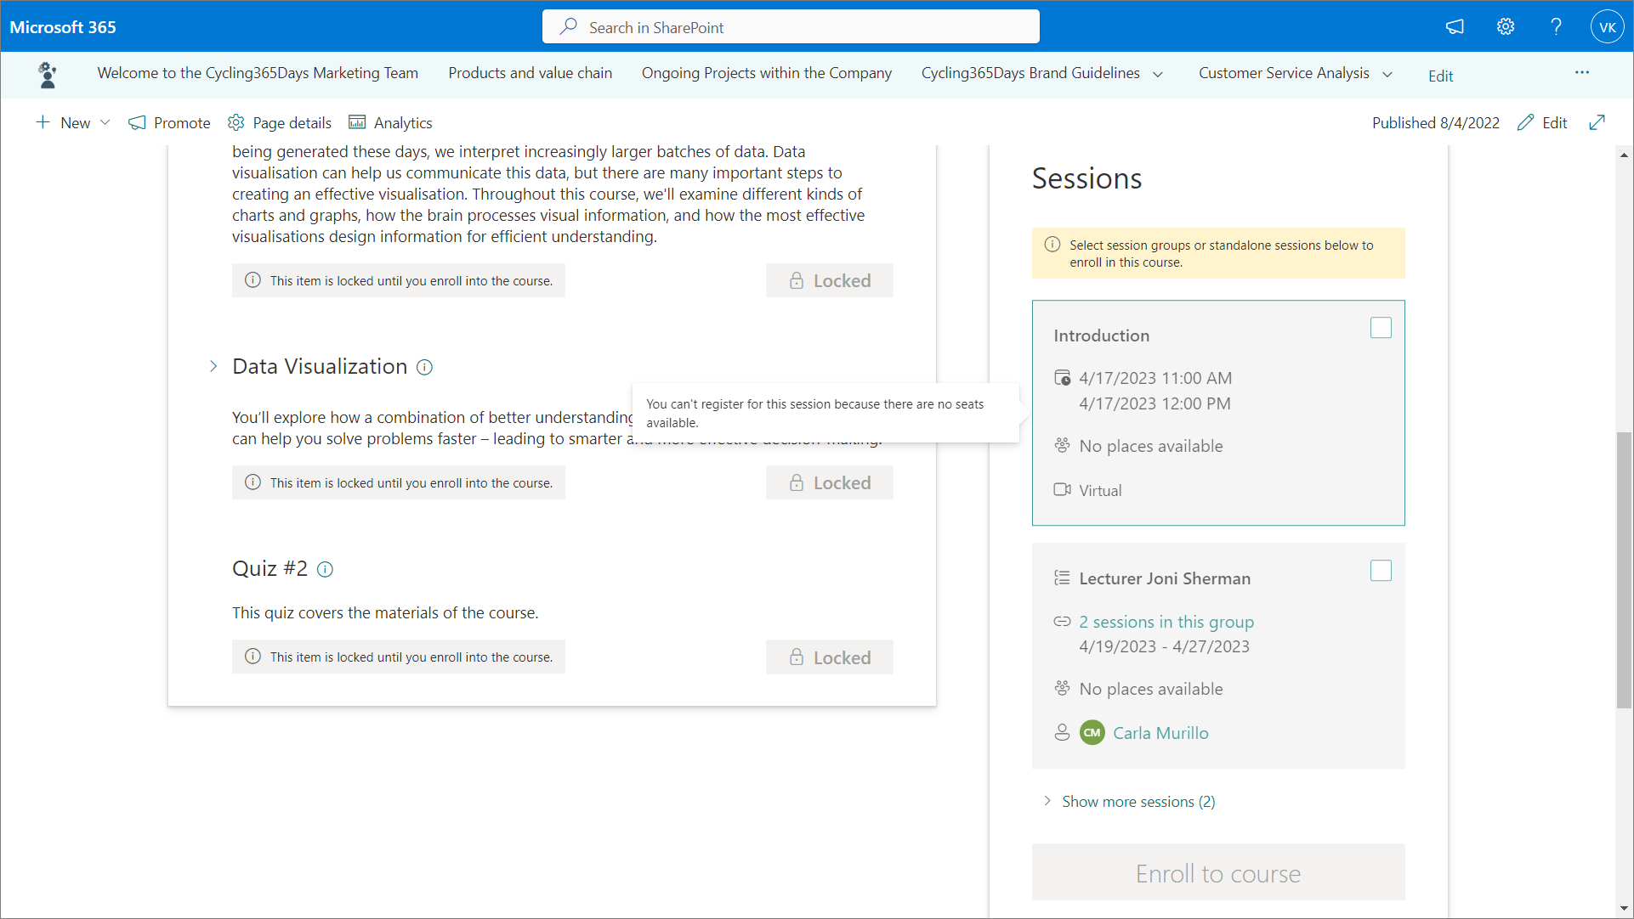Screen dimensions: 1634x919
Task: Expand Show more sessions (2)
Action: click(x=1138, y=802)
